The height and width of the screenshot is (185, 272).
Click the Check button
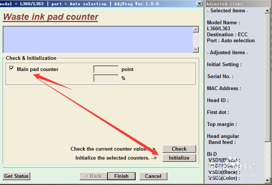(x=179, y=149)
